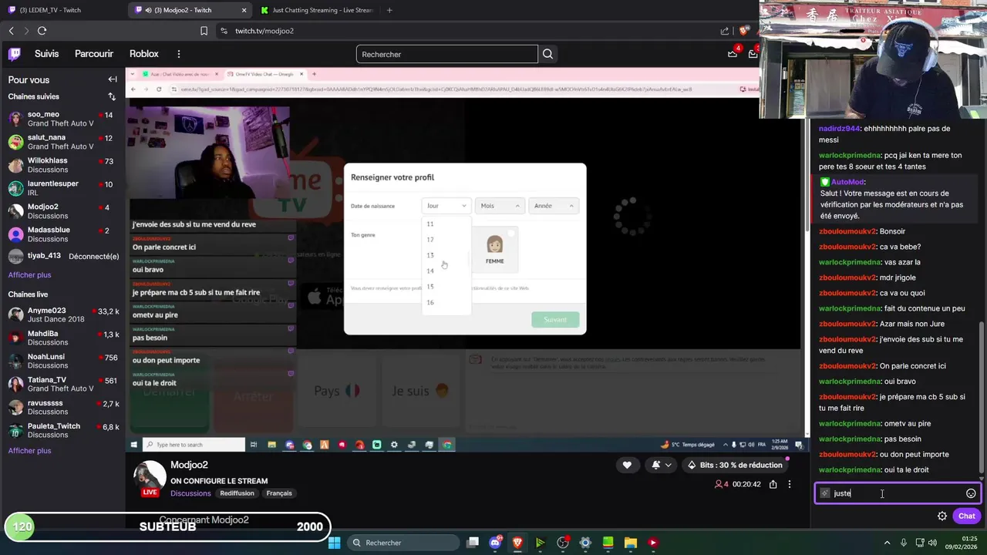Select the Modjoo2 Twitch browser tab

pyautogui.click(x=190, y=10)
